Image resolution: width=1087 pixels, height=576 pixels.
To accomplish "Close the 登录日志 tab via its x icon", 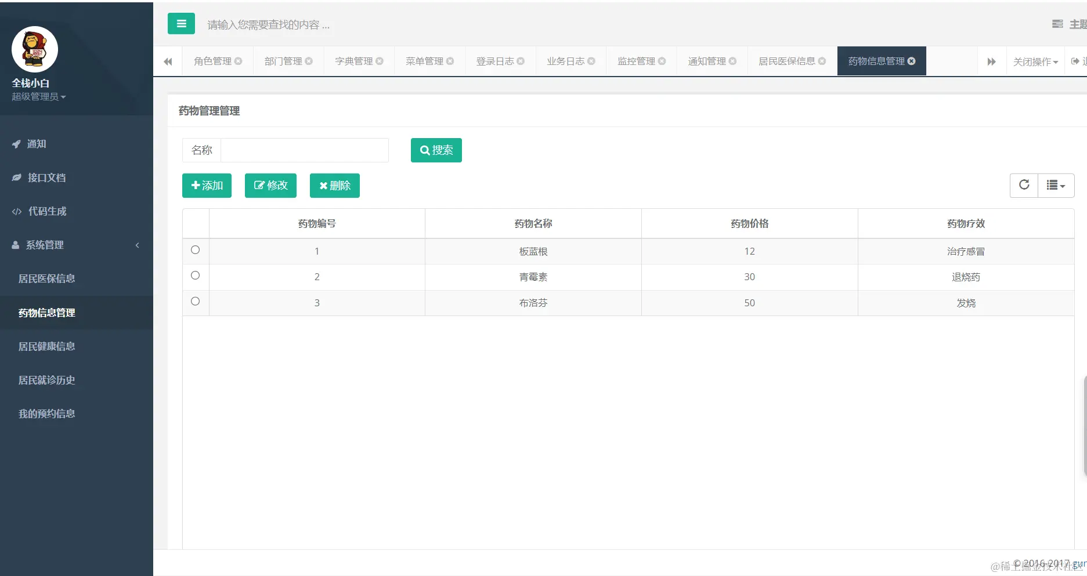I will (x=521, y=61).
